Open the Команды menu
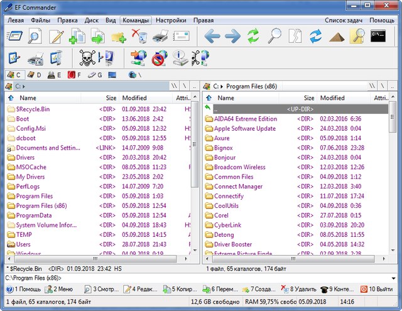The height and width of the screenshot is (311, 402). coord(134,20)
